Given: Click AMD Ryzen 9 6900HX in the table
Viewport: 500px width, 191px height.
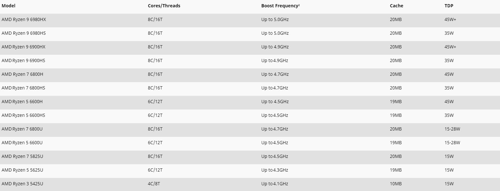Looking at the screenshot, I should coord(24,47).
